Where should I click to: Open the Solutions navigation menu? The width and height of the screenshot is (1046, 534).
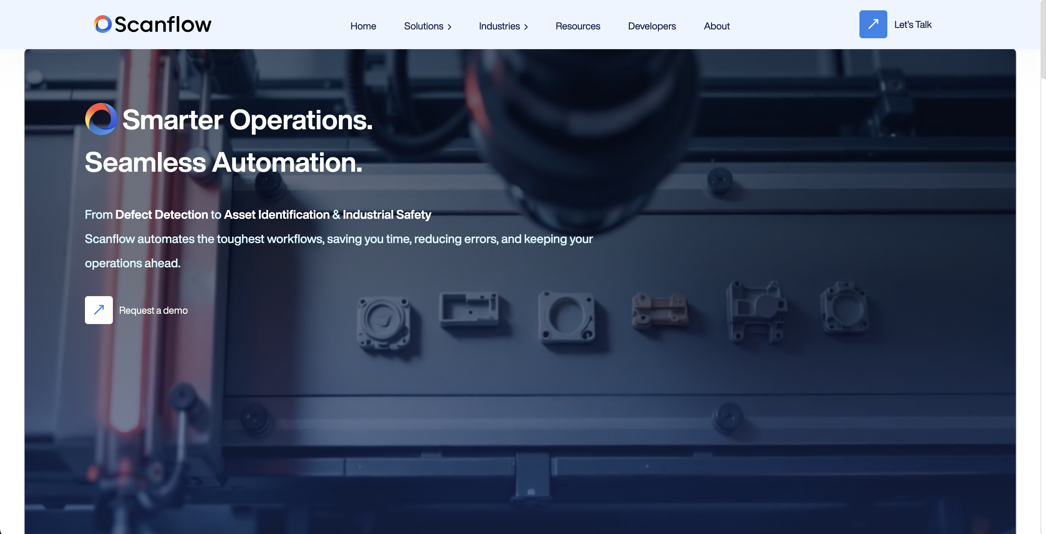tap(424, 26)
